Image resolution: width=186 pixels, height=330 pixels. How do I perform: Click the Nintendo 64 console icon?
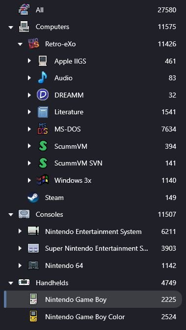click(33, 265)
